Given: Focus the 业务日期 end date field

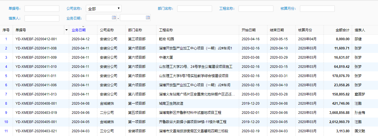Looking at the screenshot, I should [135, 18].
